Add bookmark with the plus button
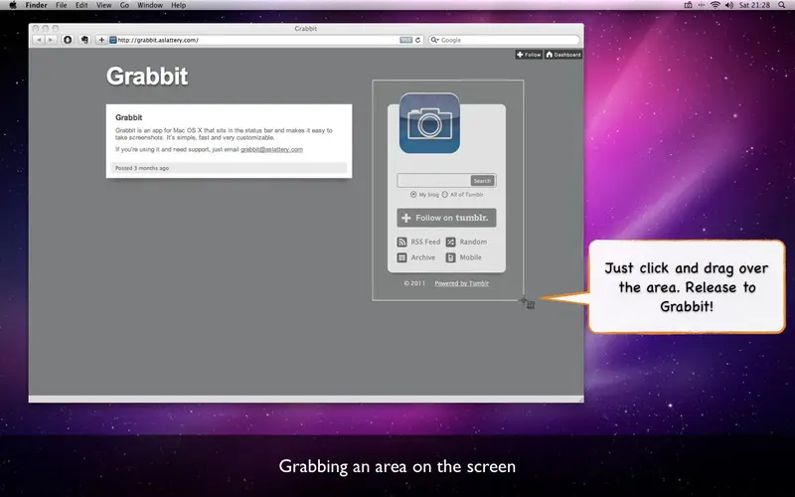The image size is (795, 497). coord(101,40)
